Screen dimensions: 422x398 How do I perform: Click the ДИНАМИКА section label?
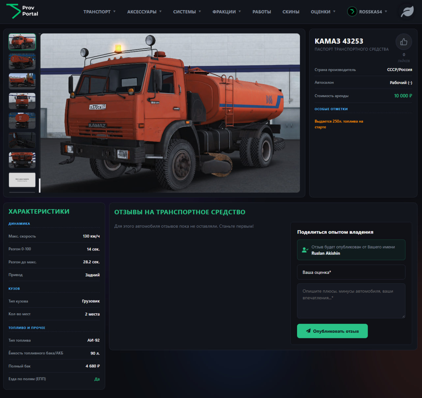(x=19, y=224)
